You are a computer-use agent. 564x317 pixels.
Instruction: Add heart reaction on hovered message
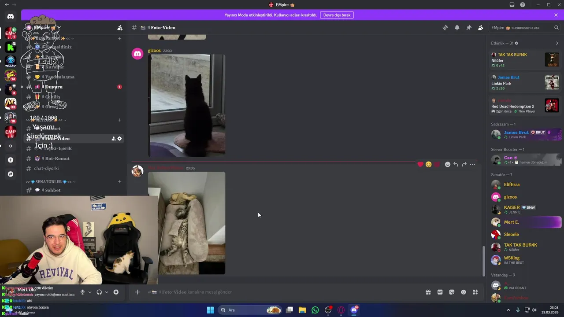[420, 164]
